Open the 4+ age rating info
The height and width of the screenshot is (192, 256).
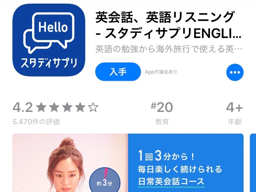pos(234,108)
